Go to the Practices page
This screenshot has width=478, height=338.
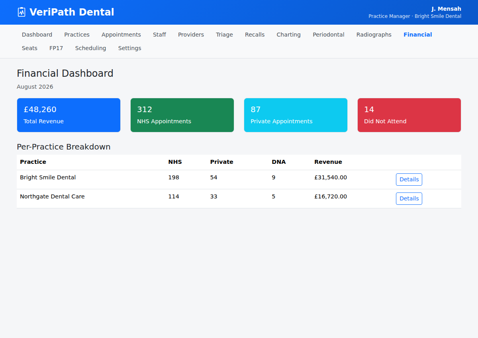tap(77, 35)
